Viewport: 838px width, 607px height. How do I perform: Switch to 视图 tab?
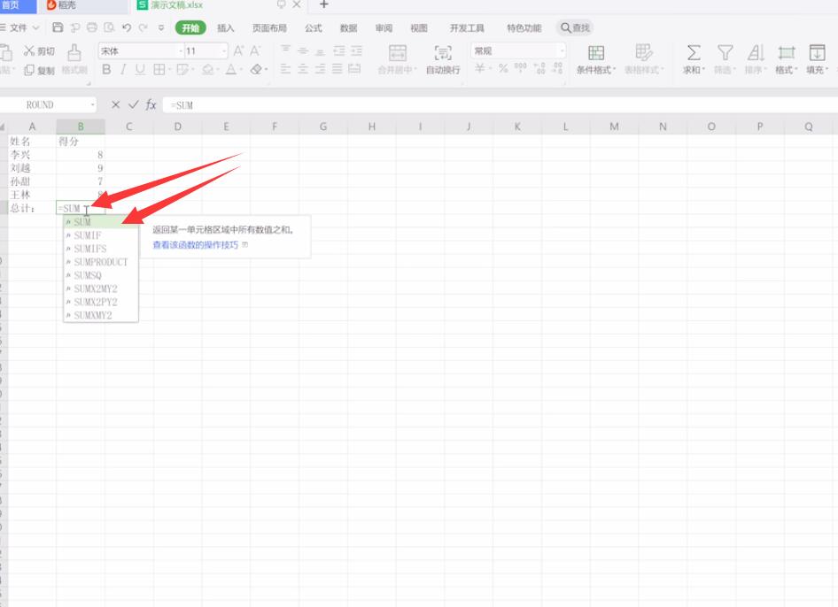click(x=418, y=27)
